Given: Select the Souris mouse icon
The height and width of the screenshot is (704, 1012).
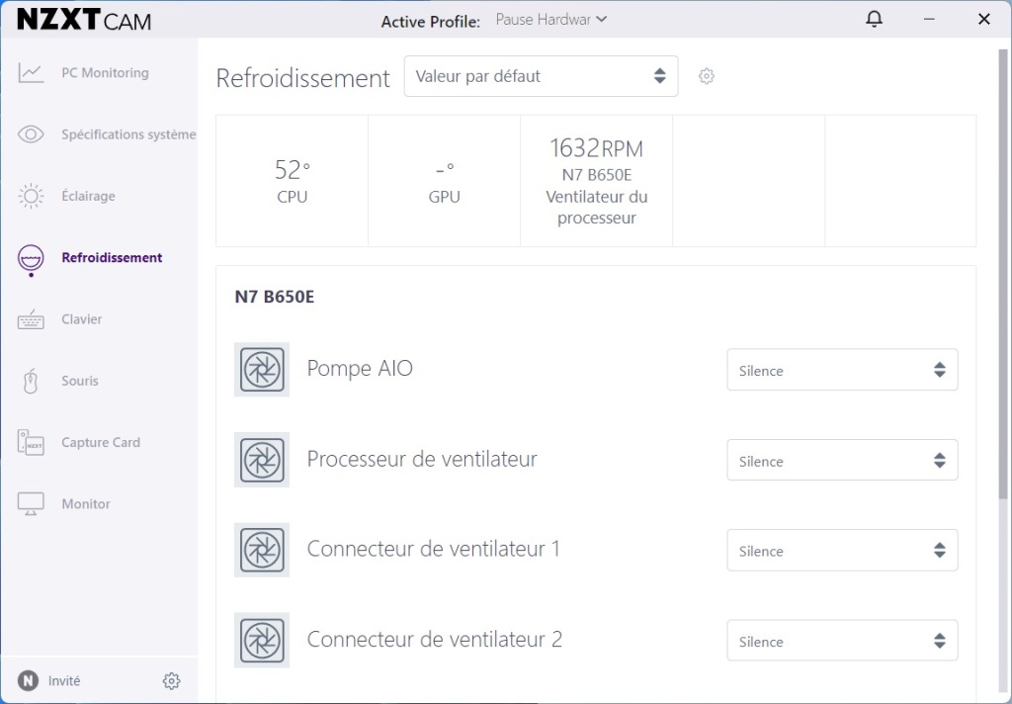Looking at the screenshot, I should coord(31,381).
